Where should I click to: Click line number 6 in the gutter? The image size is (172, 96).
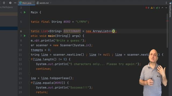coord(21,31)
